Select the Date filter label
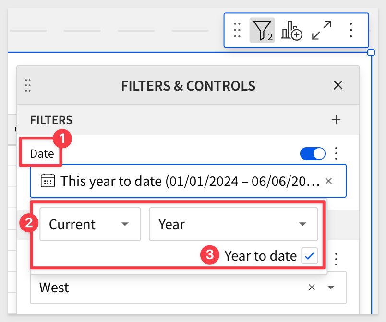 tap(42, 154)
